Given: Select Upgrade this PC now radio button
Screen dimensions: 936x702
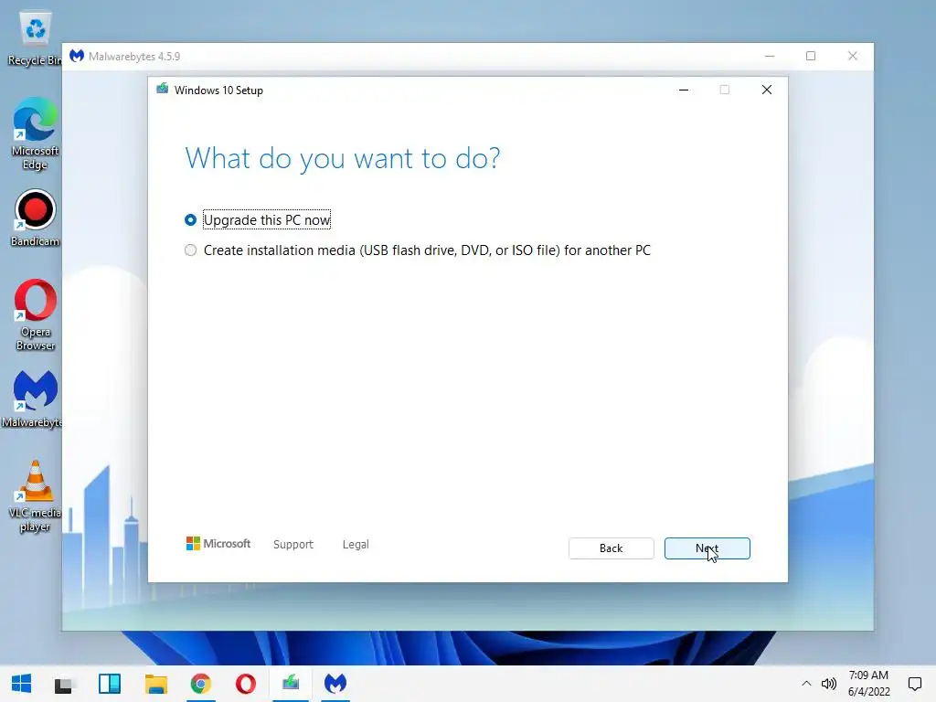Looking at the screenshot, I should point(190,220).
